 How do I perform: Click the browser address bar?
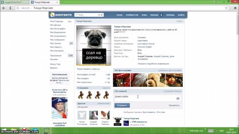coord(122,8)
